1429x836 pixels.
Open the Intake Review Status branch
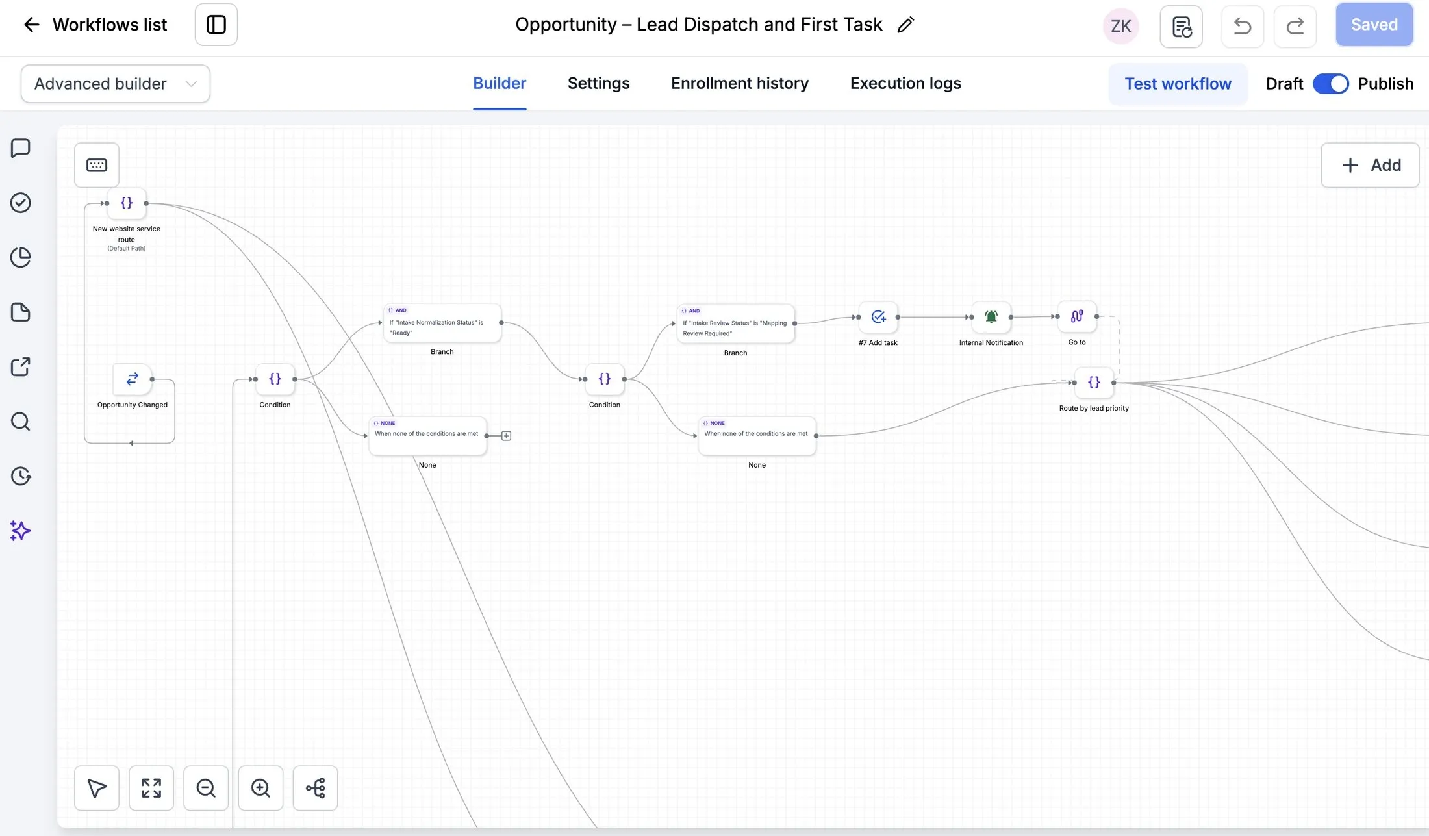pos(735,323)
